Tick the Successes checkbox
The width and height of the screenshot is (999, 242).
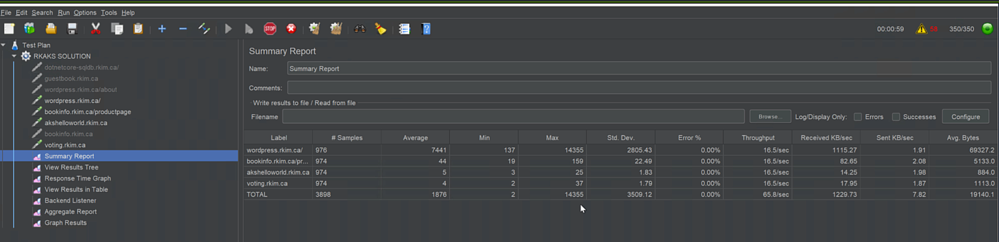click(x=896, y=117)
